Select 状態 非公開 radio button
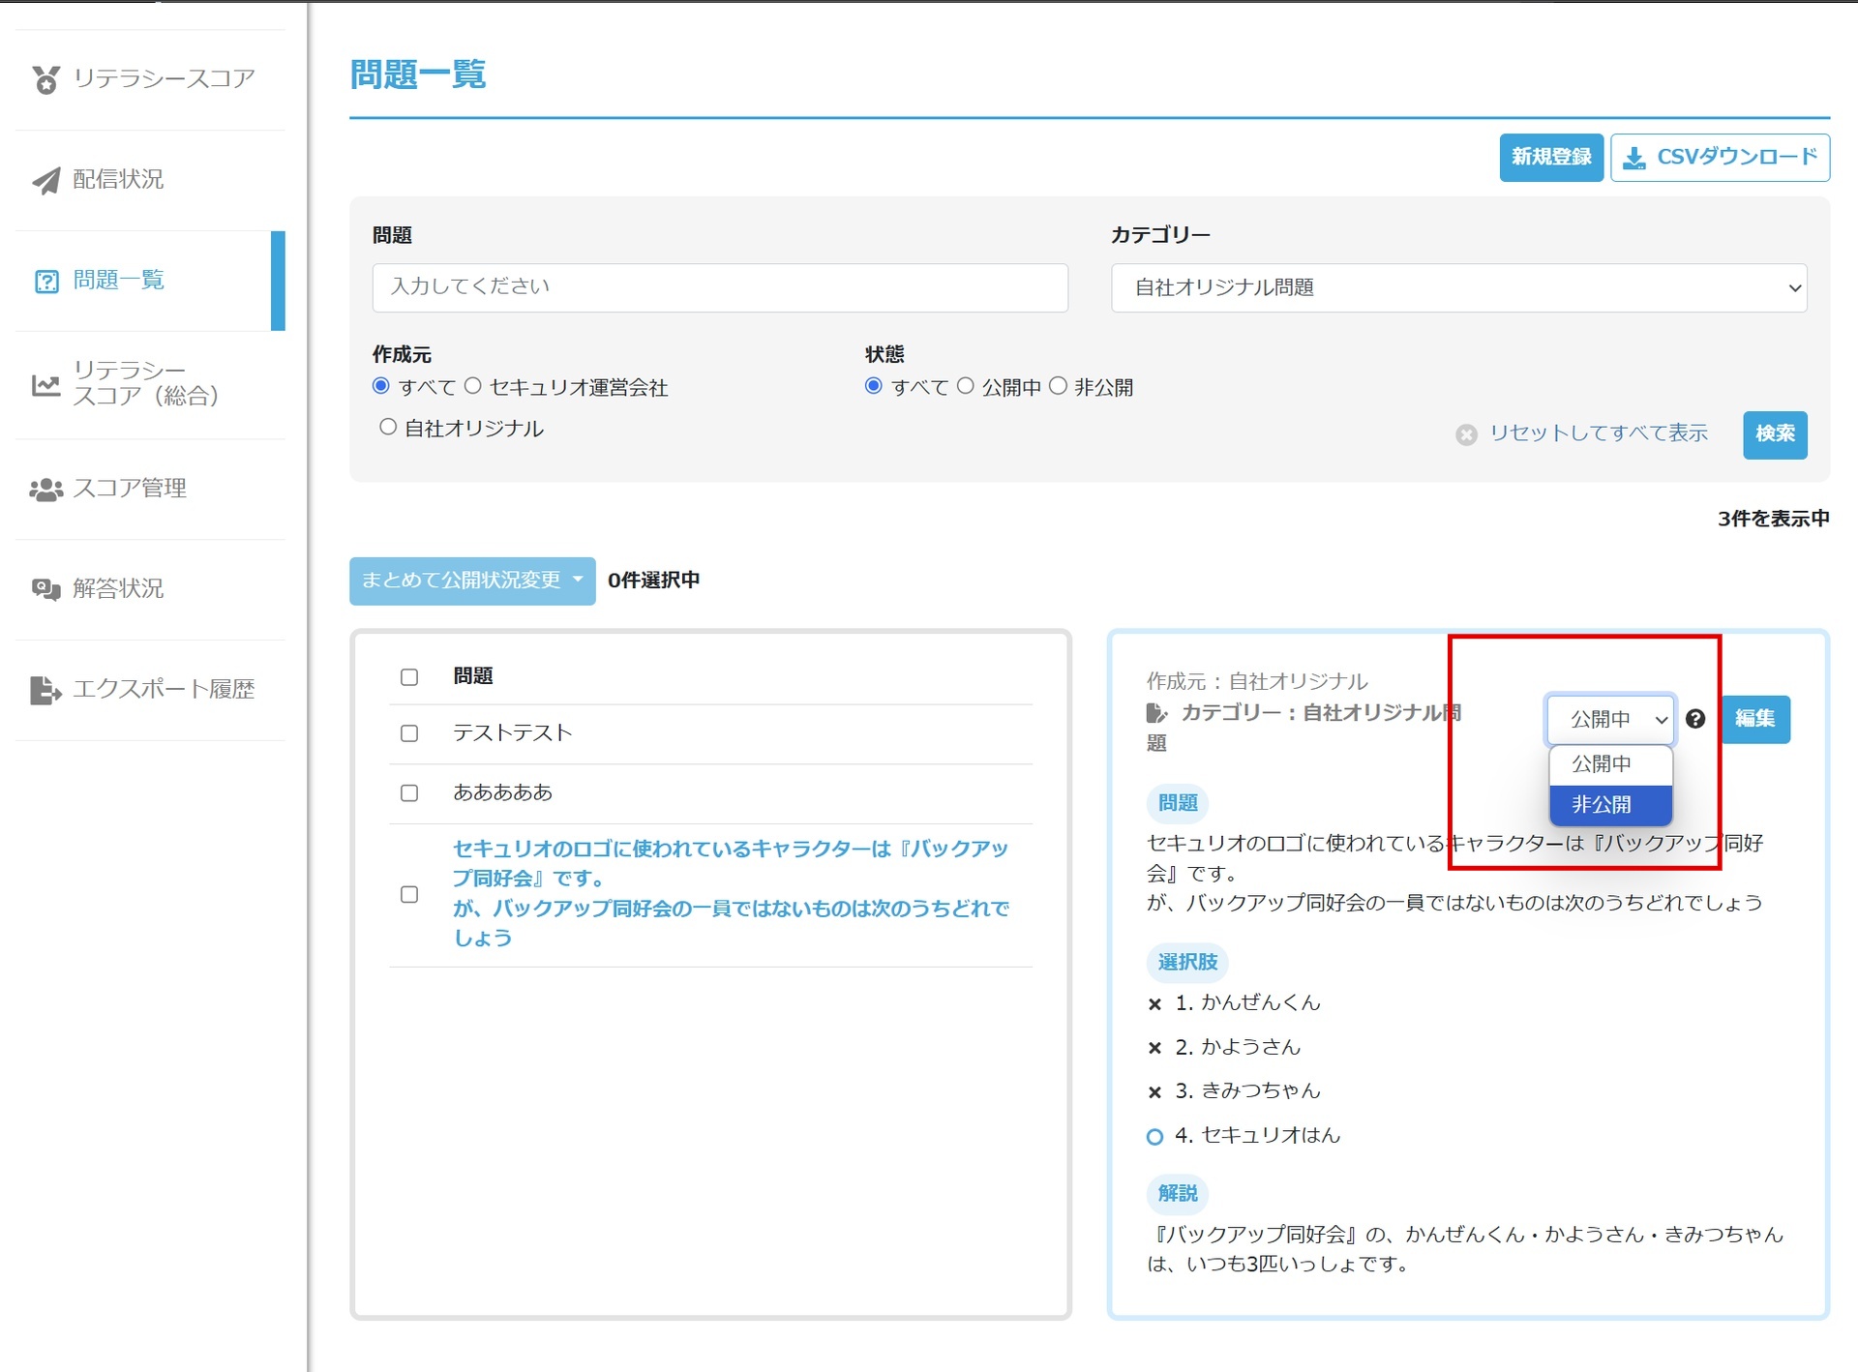This screenshot has height=1372, width=1858. pyautogui.click(x=1059, y=386)
